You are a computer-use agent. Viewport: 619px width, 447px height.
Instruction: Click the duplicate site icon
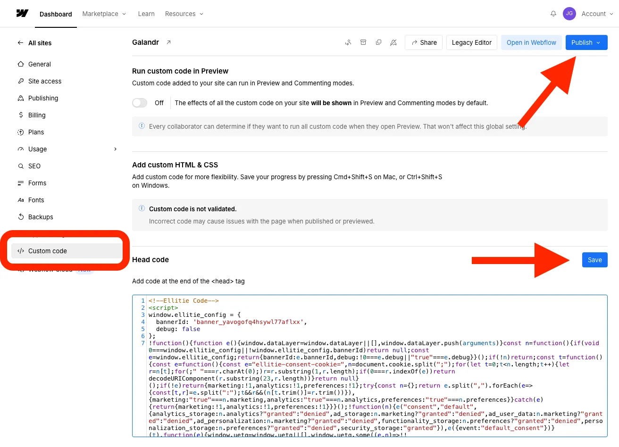[378, 42]
